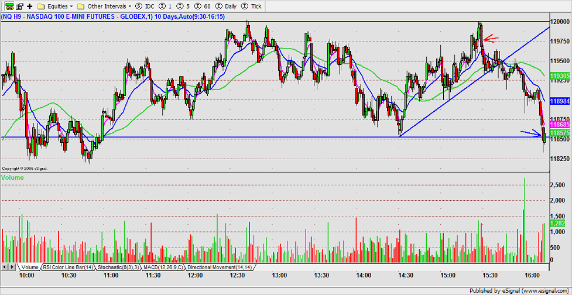Open the MACD(12,26,9,C) tab

point(163,267)
